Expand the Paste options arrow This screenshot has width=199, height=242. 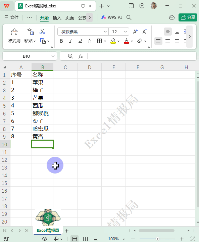coord(35,41)
